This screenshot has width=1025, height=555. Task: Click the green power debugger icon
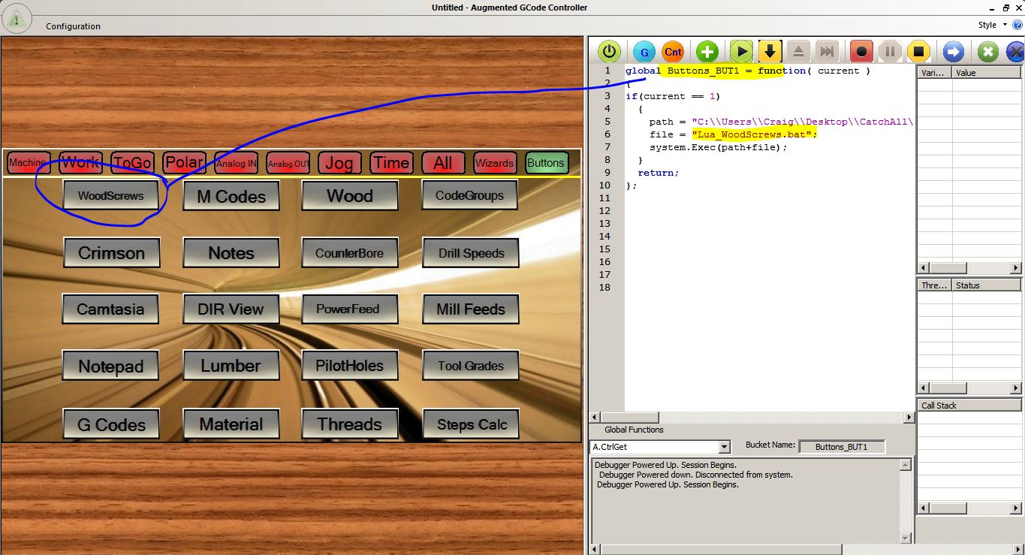[609, 52]
